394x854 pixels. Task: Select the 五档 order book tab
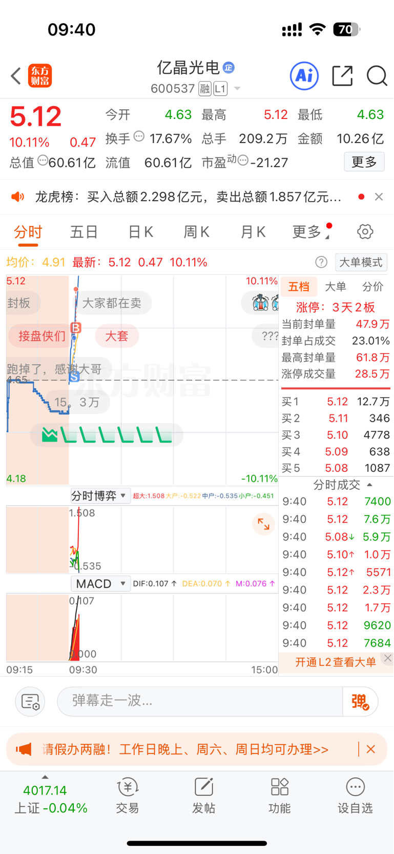[x=299, y=287]
